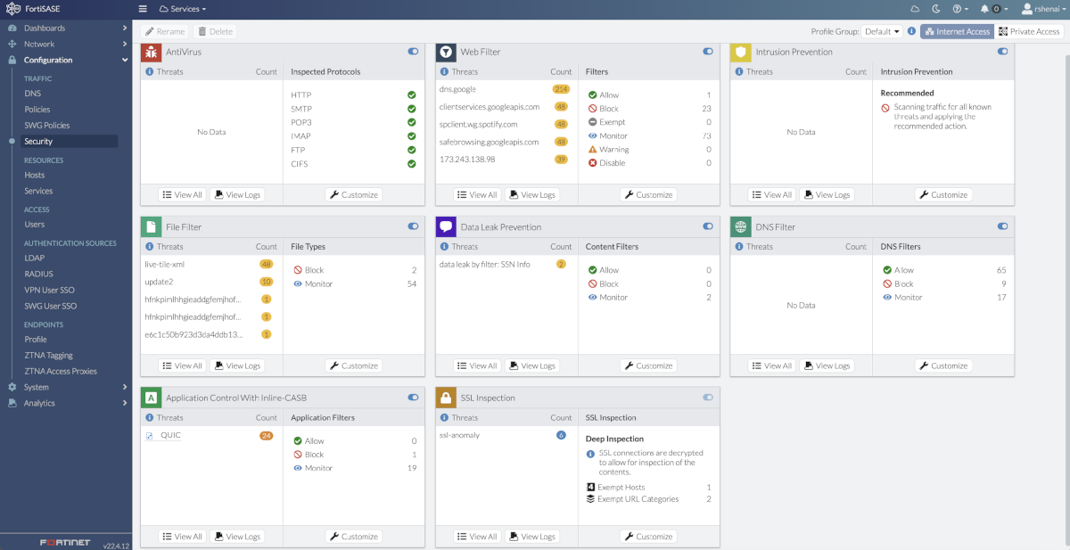Click the FortiSASE logo icon
Image resolution: width=1070 pixels, height=550 pixels.
[12, 9]
